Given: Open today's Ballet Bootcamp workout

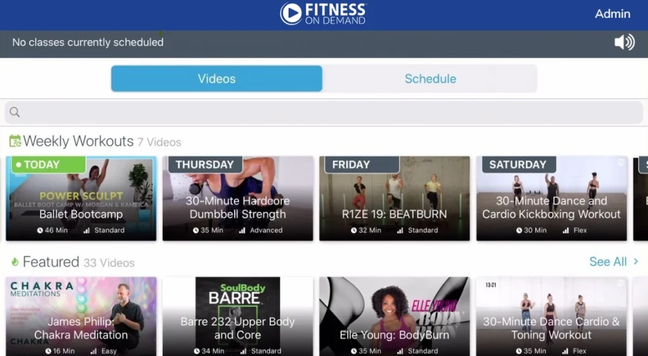Looking at the screenshot, I should tap(81, 199).
